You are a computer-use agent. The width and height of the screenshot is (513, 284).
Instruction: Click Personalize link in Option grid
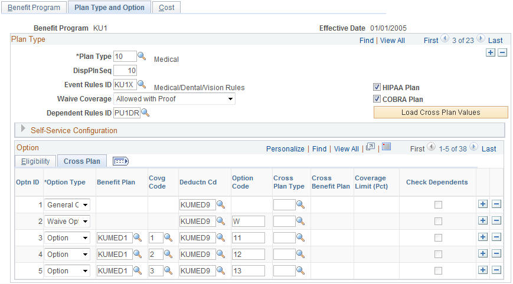tap(285, 149)
